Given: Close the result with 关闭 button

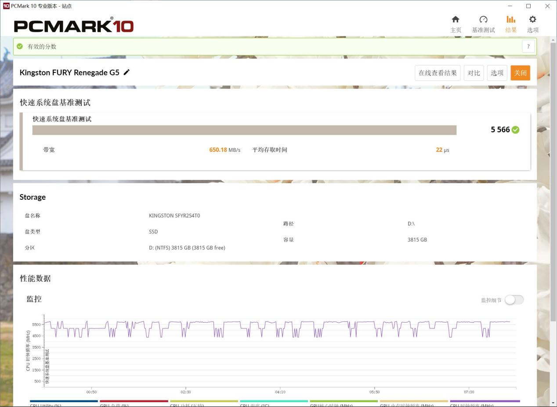Looking at the screenshot, I should click(x=520, y=73).
